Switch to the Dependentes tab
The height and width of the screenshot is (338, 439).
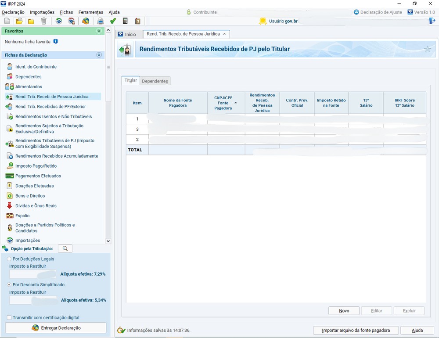coord(155,81)
